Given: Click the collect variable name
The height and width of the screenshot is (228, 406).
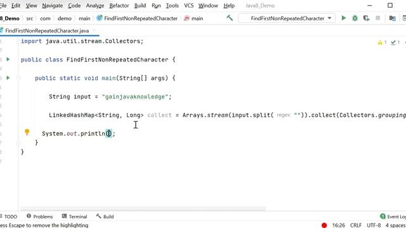Looking at the screenshot, I should [159, 115].
